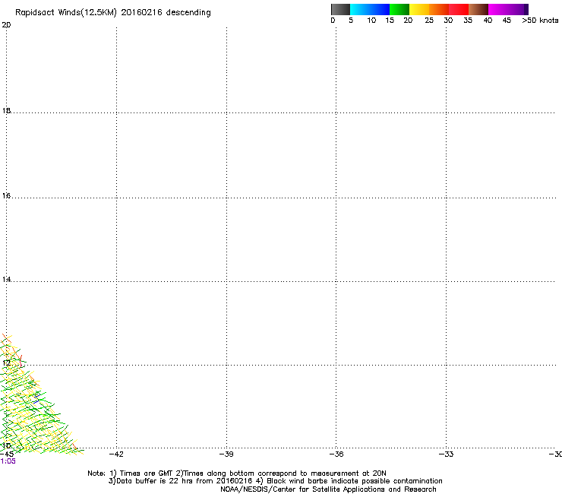562x494 pixels.
Task: Click the latitude label 16
Action: 6,195
